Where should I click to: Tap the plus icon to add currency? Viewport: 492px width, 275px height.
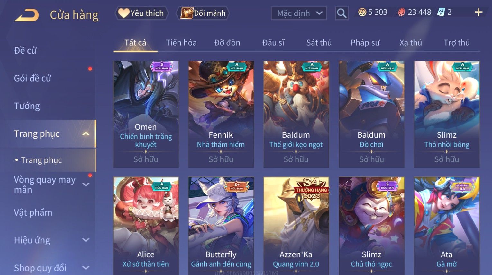[x=478, y=12]
